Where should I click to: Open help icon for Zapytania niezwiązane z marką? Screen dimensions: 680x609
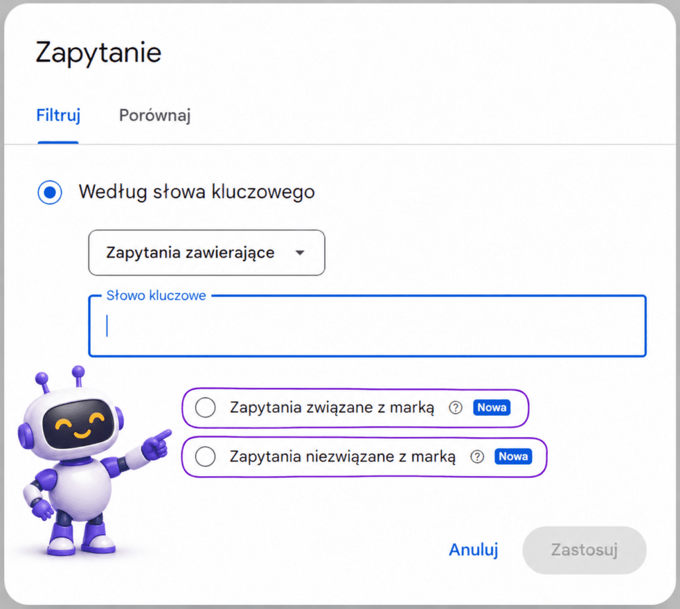(477, 457)
